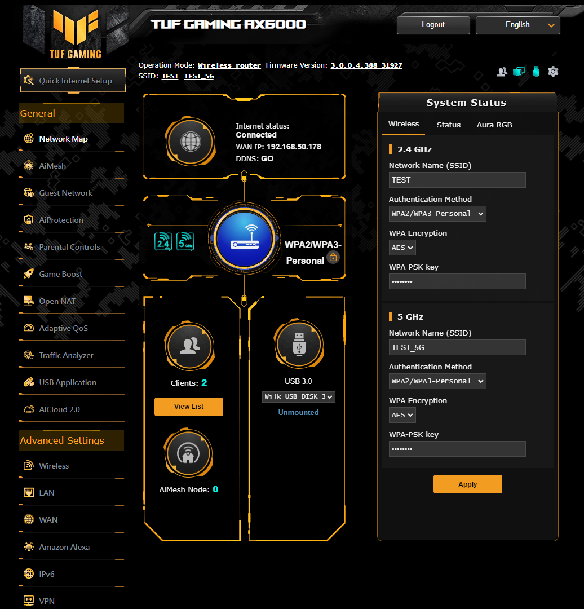The height and width of the screenshot is (609, 584).
Task: Click the 2.4 GHz band icon
Action: click(163, 241)
